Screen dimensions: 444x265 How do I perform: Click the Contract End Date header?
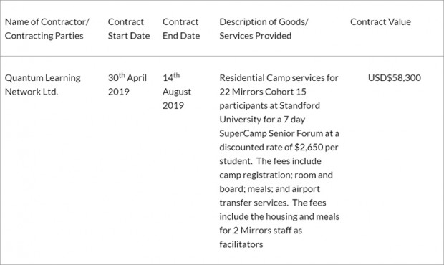pyautogui.click(x=181, y=29)
